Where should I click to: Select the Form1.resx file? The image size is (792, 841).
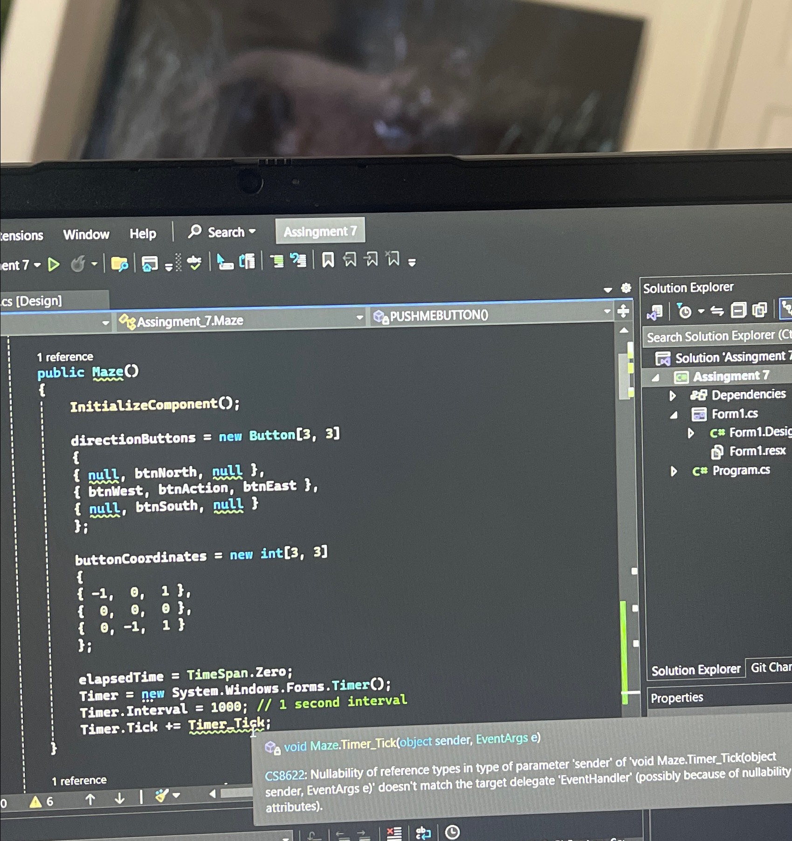pos(757,451)
